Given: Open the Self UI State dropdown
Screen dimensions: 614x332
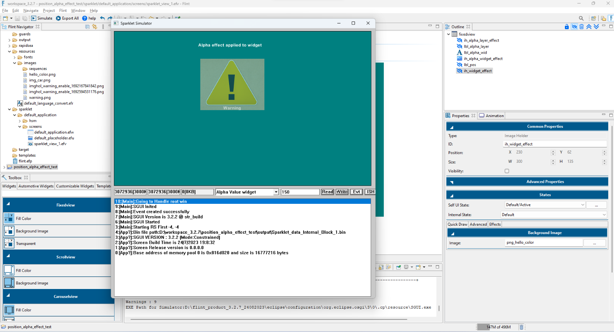Looking at the screenshot, I should [583, 205].
